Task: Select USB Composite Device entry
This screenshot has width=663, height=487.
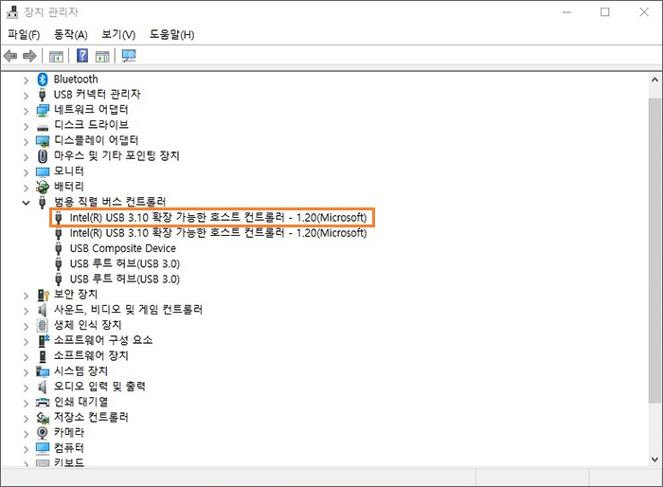Action: 122,248
